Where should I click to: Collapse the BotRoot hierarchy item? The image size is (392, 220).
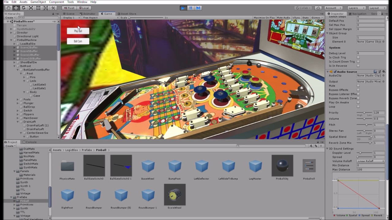(14, 66)
